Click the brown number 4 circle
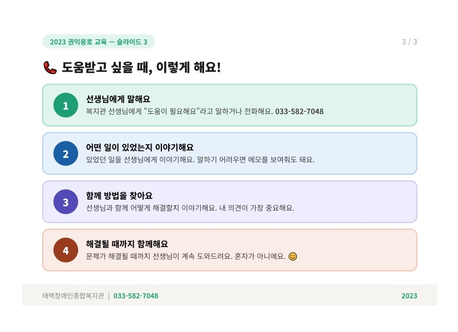 [65, 250]
